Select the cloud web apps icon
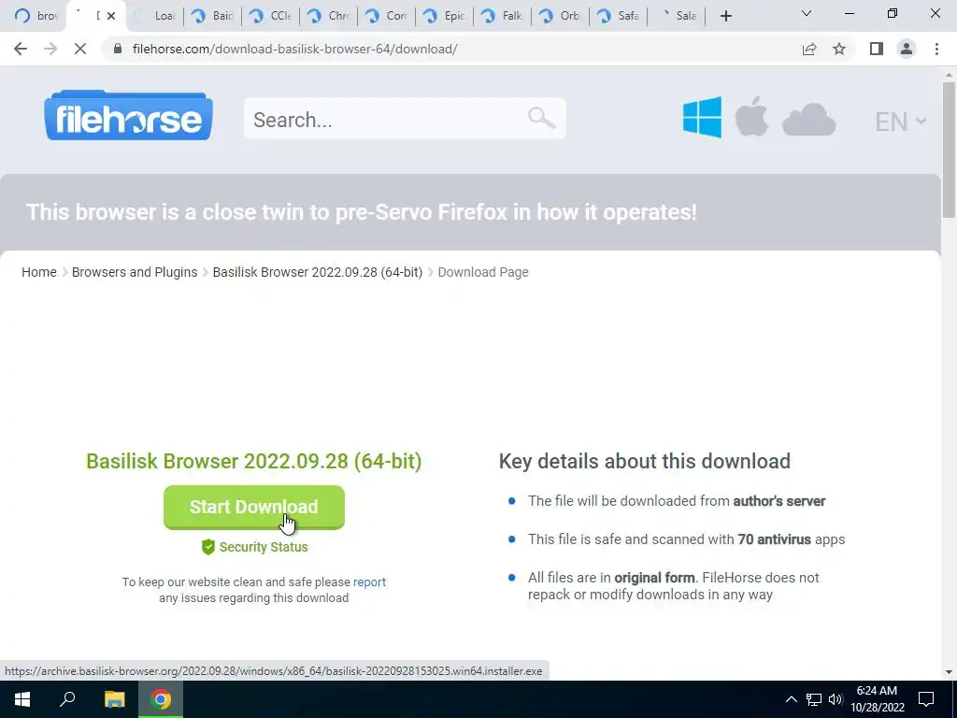The height and width of the screenshot is (718, 957). (808, 119)
